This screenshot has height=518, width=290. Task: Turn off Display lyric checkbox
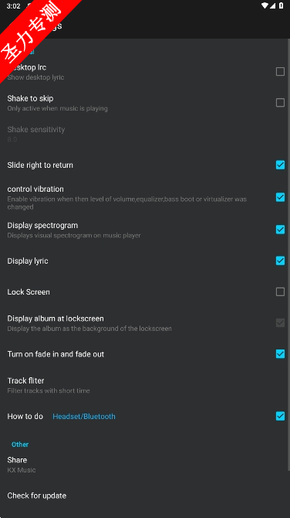tap(280, 261)
